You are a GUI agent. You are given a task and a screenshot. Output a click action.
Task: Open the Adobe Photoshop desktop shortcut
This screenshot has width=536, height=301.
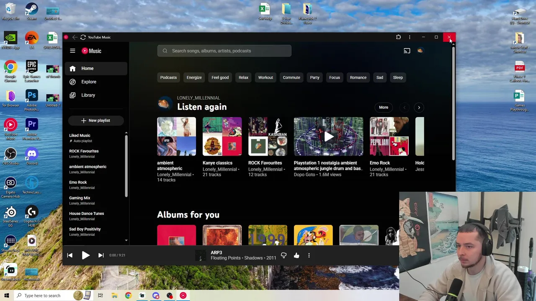31,100
